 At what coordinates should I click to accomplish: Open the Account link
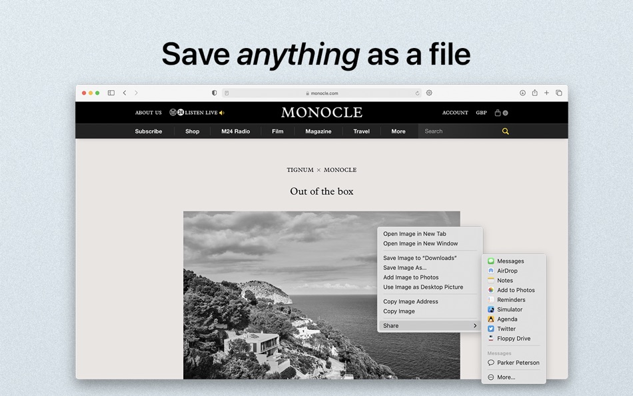(x=455, y=113)
